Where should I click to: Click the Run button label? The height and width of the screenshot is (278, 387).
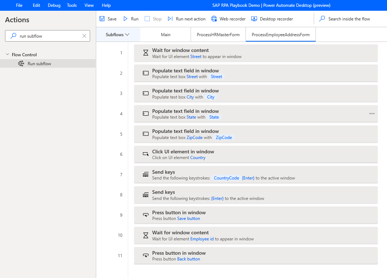tap(135, 19)
